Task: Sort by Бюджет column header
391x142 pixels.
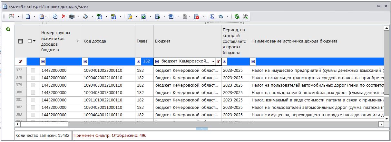Action: tap(187, 41)
